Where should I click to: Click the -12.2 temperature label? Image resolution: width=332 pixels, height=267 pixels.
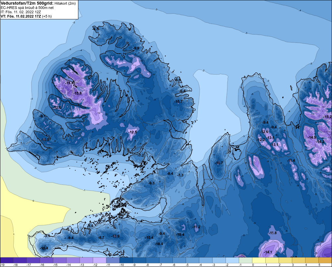[261, 140]
